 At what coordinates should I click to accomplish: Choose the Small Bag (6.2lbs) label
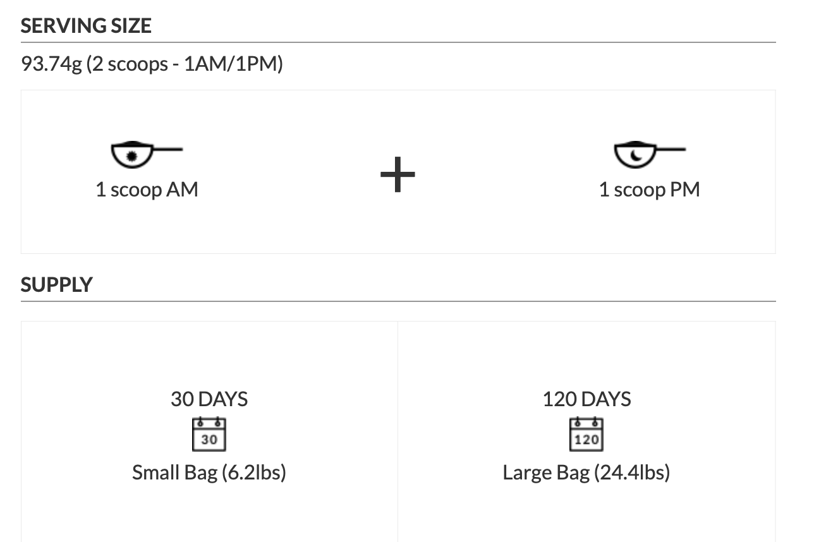pyautogui.click(x=209, y=473)
